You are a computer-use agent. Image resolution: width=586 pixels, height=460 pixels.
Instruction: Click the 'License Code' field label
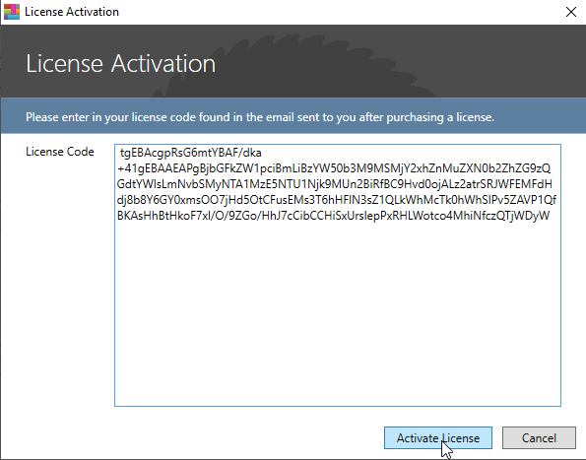coord(60,152)
